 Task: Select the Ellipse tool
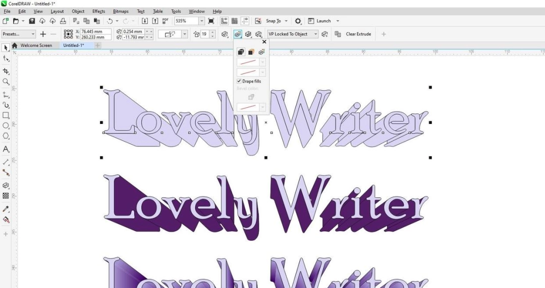[6, 125]
